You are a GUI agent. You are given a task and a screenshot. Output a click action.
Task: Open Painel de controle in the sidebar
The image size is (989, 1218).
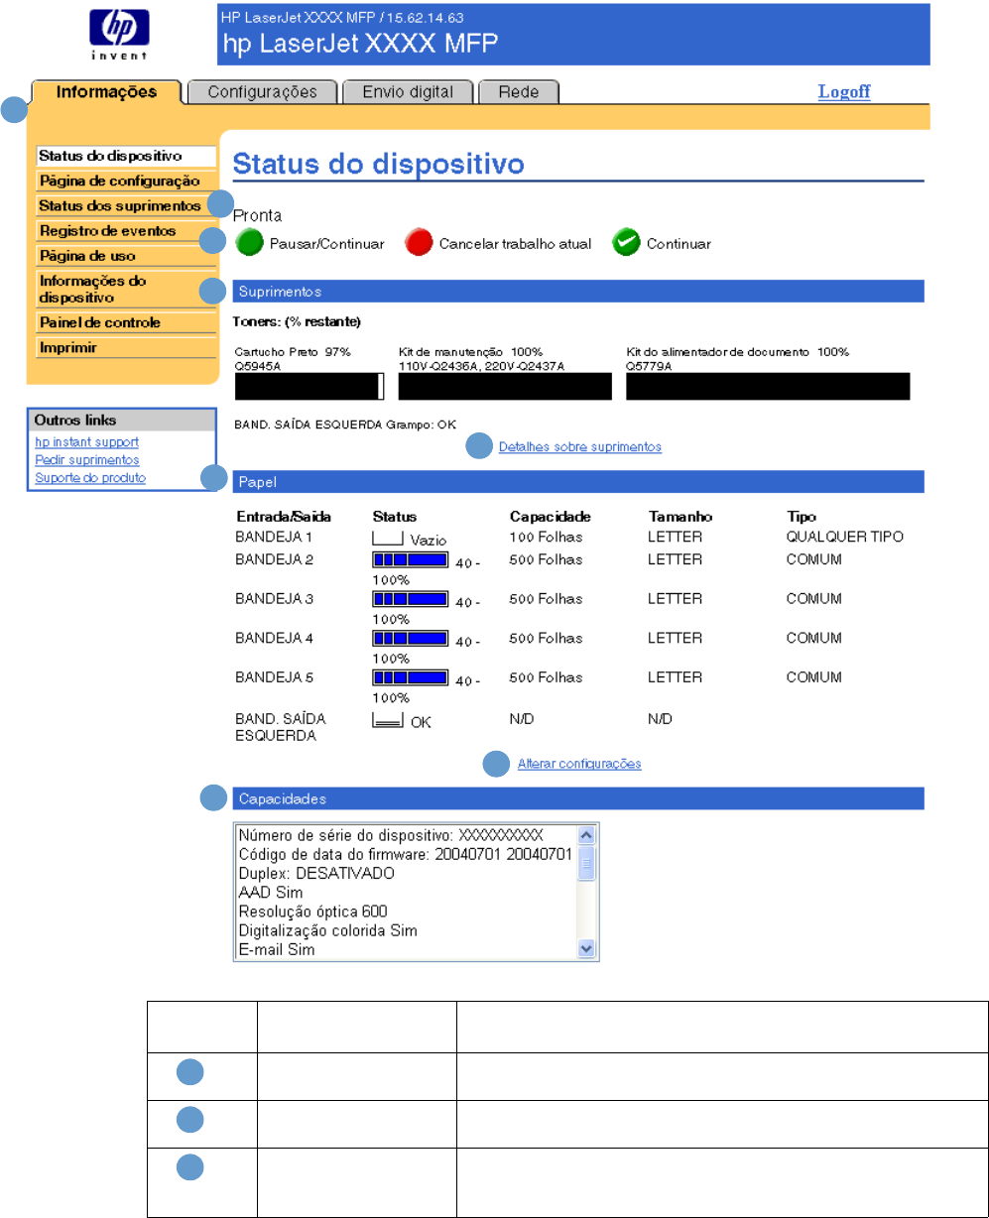tap(126, 322)
